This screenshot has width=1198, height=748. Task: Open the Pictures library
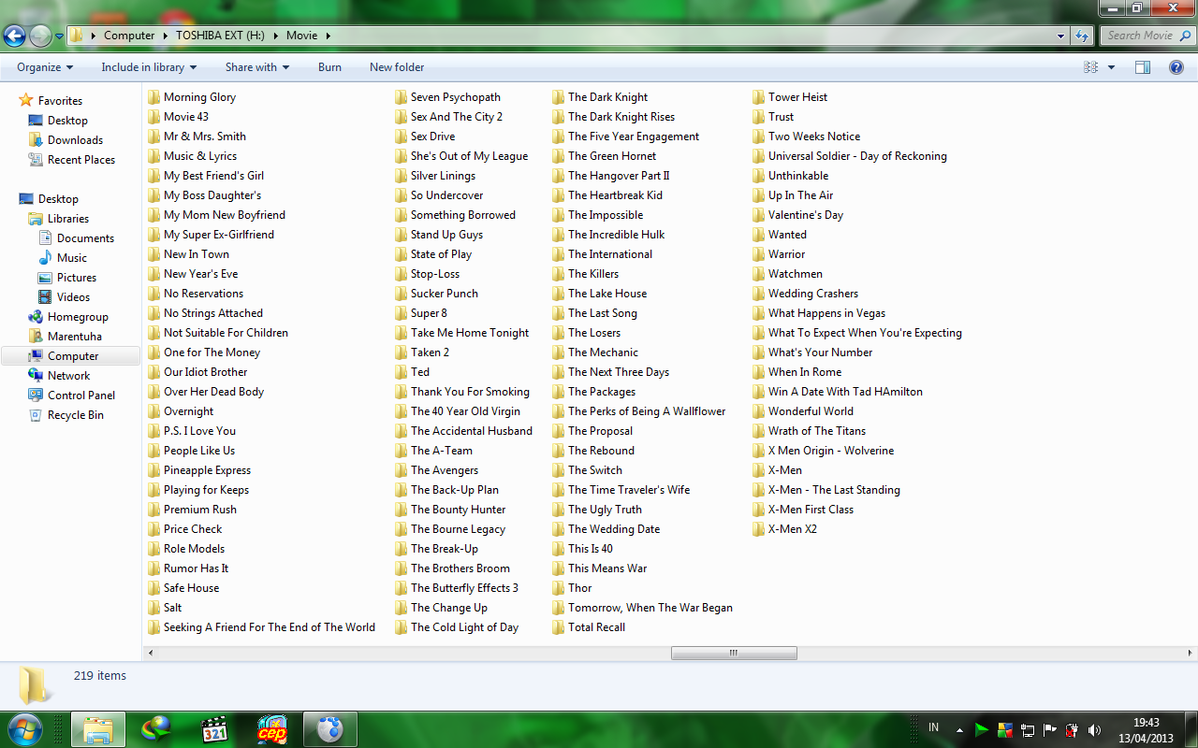click(x=77, y=278)
